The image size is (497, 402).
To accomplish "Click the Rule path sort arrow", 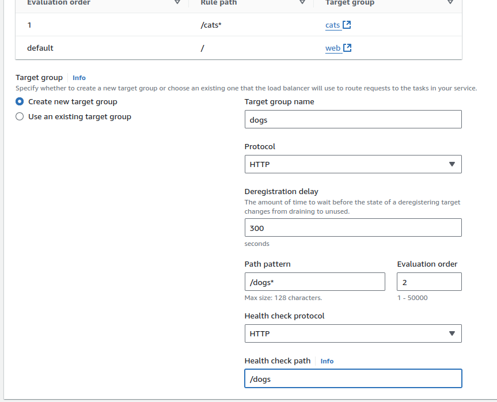I will coord(302,3).
